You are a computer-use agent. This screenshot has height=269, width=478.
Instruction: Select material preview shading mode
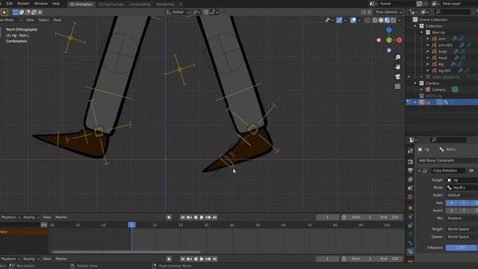tap(387, 20)
